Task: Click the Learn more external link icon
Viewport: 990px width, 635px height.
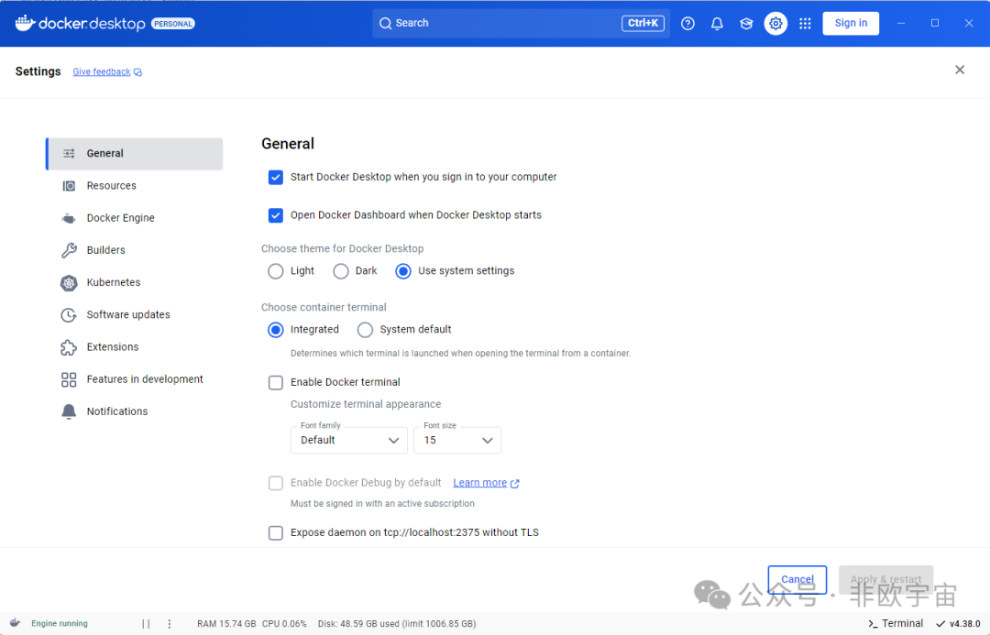Action: coord(514,484)
